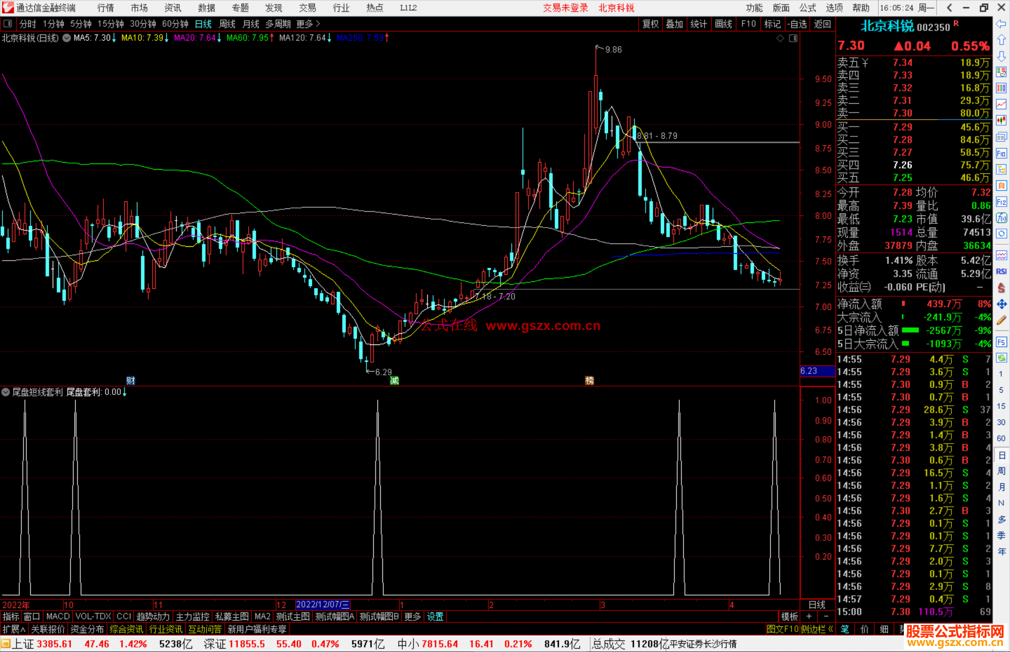
Task: Click the trend line chart icon in sidebar
Action: coord(1001,104)
